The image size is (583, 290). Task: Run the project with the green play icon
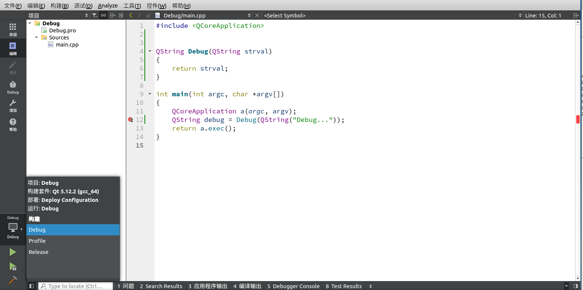tap(13, 252)
